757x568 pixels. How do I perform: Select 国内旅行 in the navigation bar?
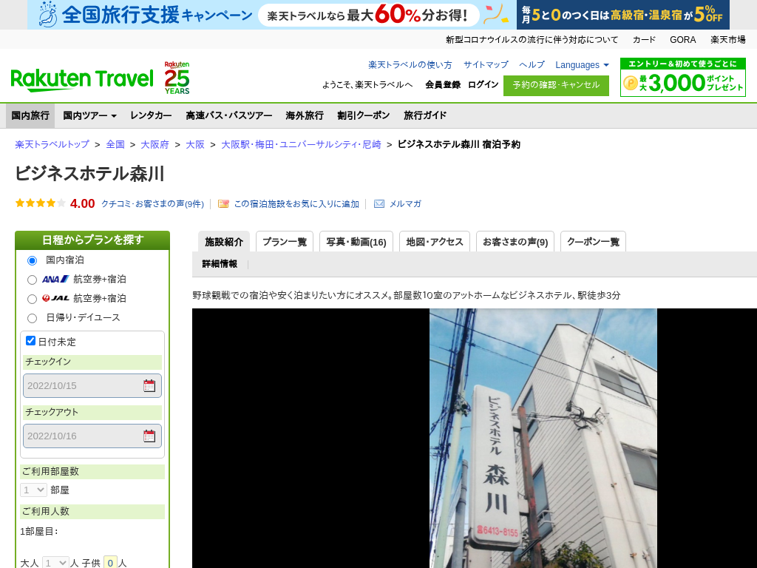[x=30, y=115]
